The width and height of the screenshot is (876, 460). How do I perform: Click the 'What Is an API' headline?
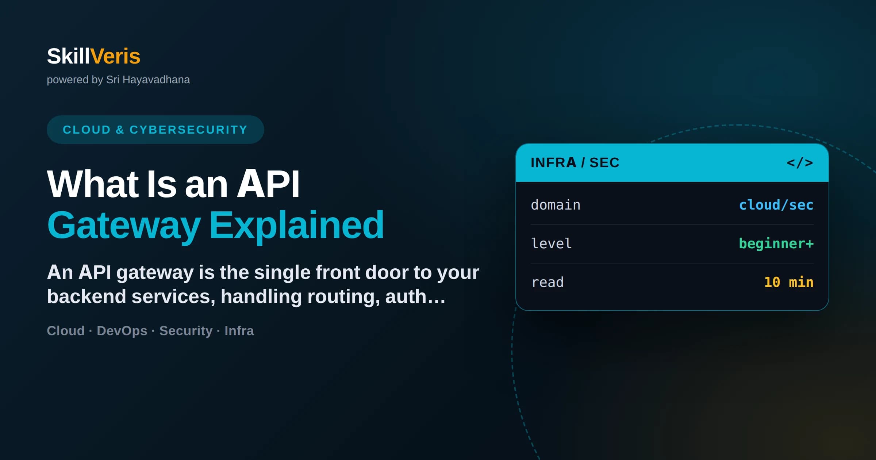[x=173, y=184]
